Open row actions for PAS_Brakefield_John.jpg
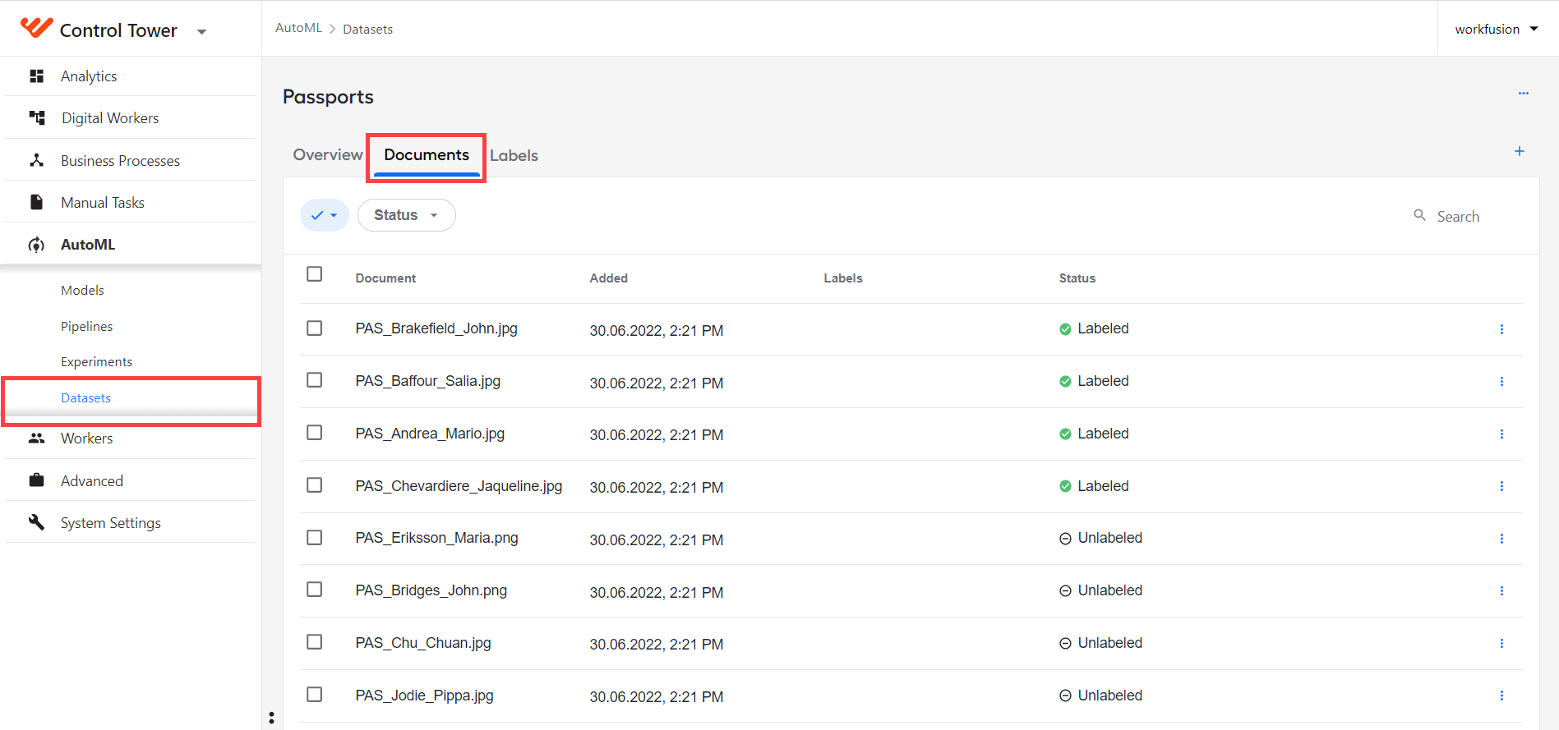Viewport: 1559px width, 730px height. pos(1501,329)
